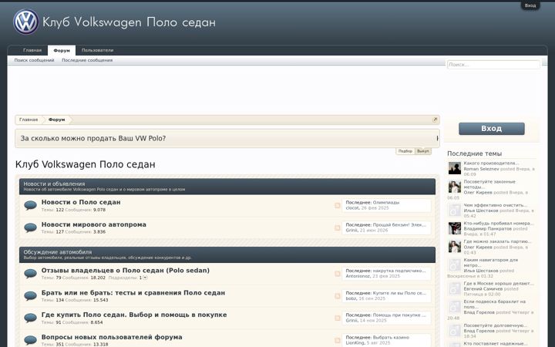Open the Новости мирового автопрома forum
Viewport: 555px width, 347px height.
(x=94, y=224)
